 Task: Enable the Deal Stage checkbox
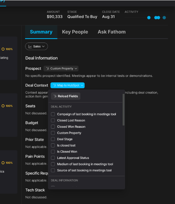(x=53, y=139)
